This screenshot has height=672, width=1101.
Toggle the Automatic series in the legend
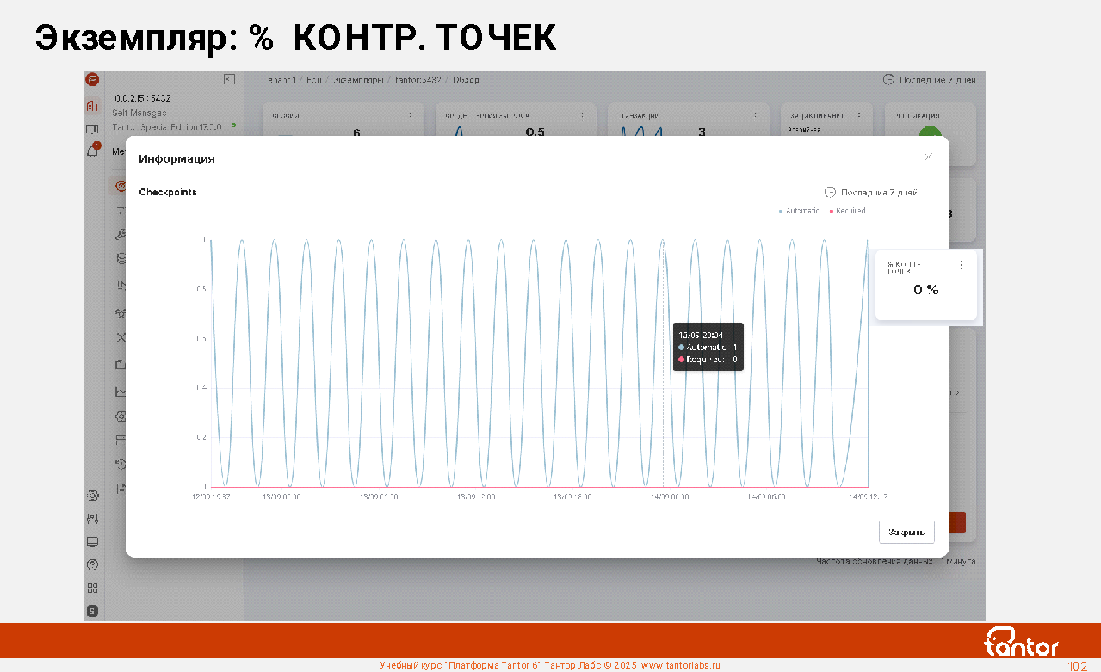pyautogui.click(x=799, y=211)
